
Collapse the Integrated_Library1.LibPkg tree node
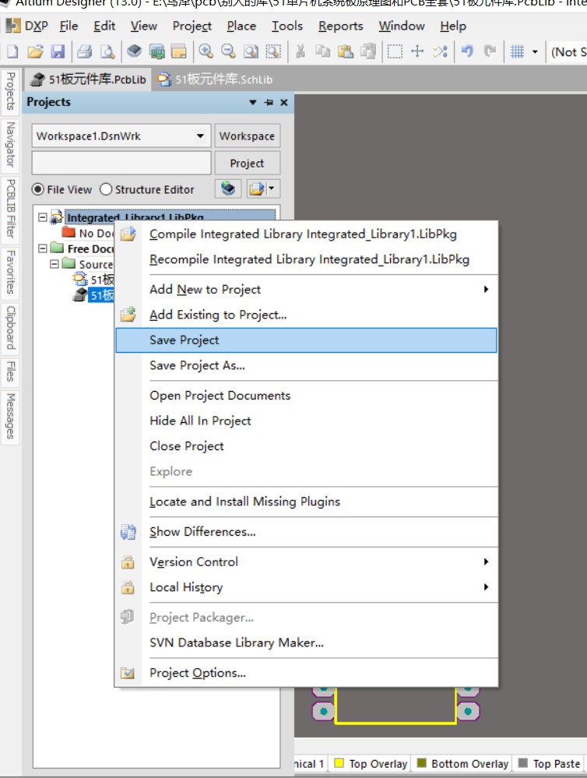[x=43, y=217]
